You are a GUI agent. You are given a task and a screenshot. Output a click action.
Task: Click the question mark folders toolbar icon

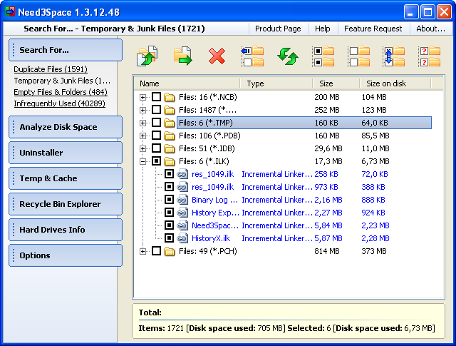coord(430,56)
